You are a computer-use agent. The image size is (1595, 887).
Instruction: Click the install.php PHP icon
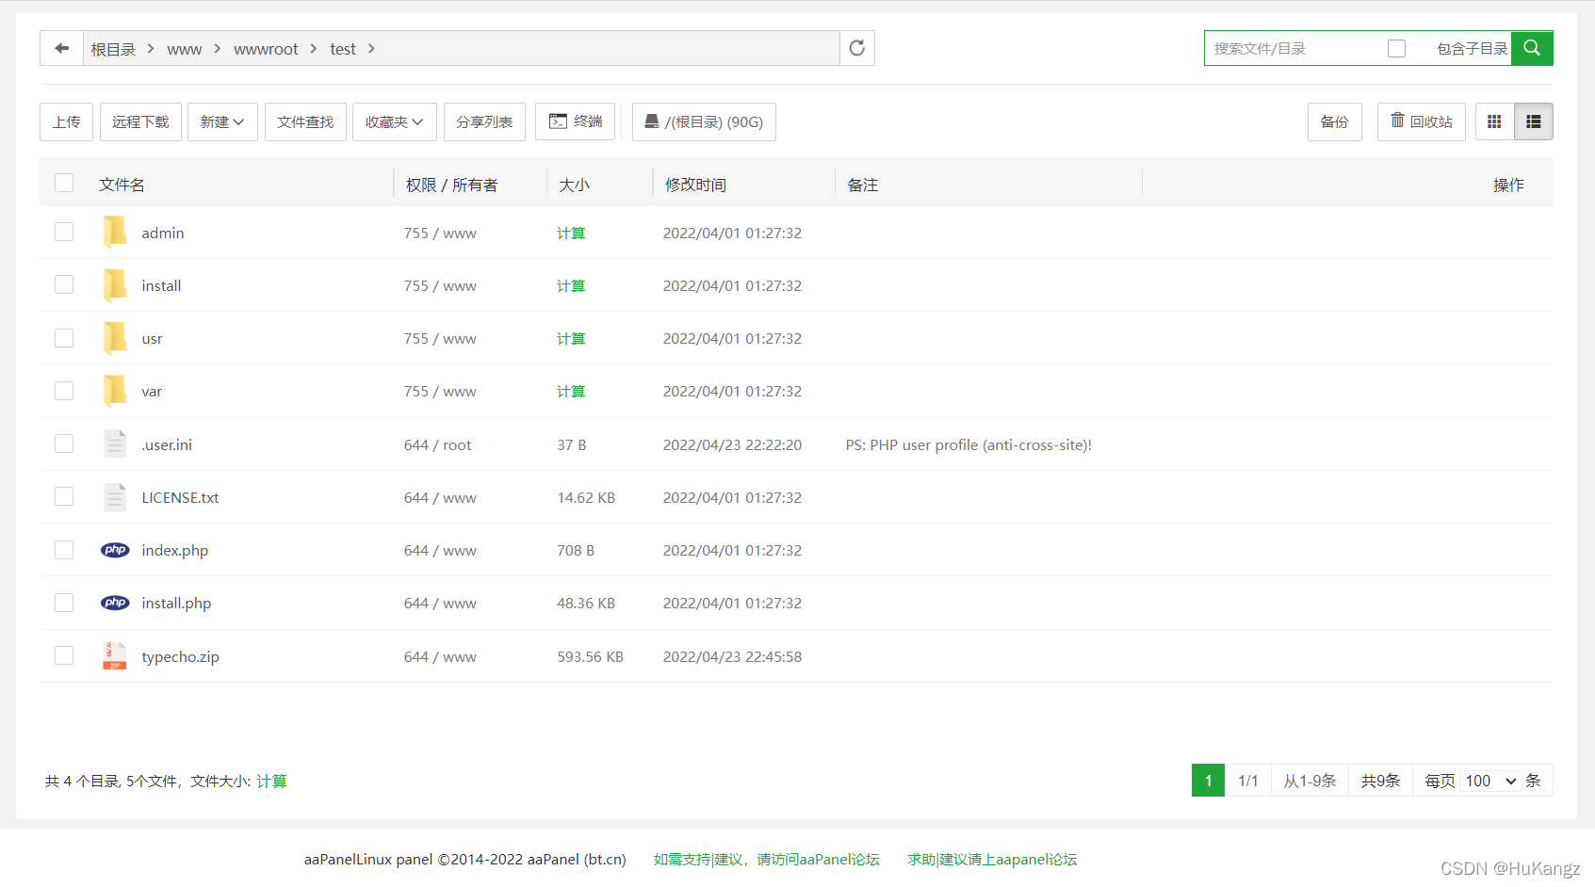(115, 603)
